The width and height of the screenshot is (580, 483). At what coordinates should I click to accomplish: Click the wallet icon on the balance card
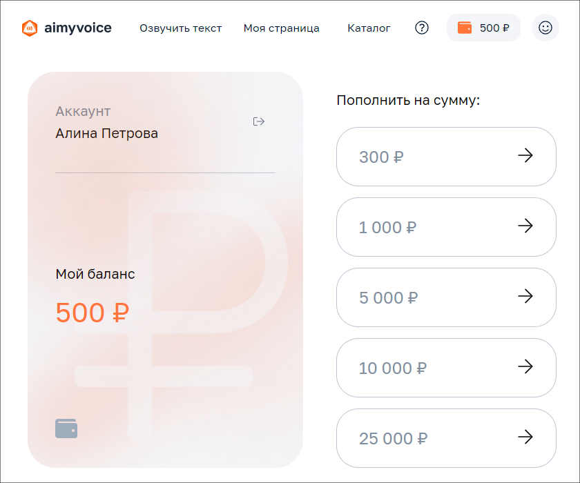point(66,428)
